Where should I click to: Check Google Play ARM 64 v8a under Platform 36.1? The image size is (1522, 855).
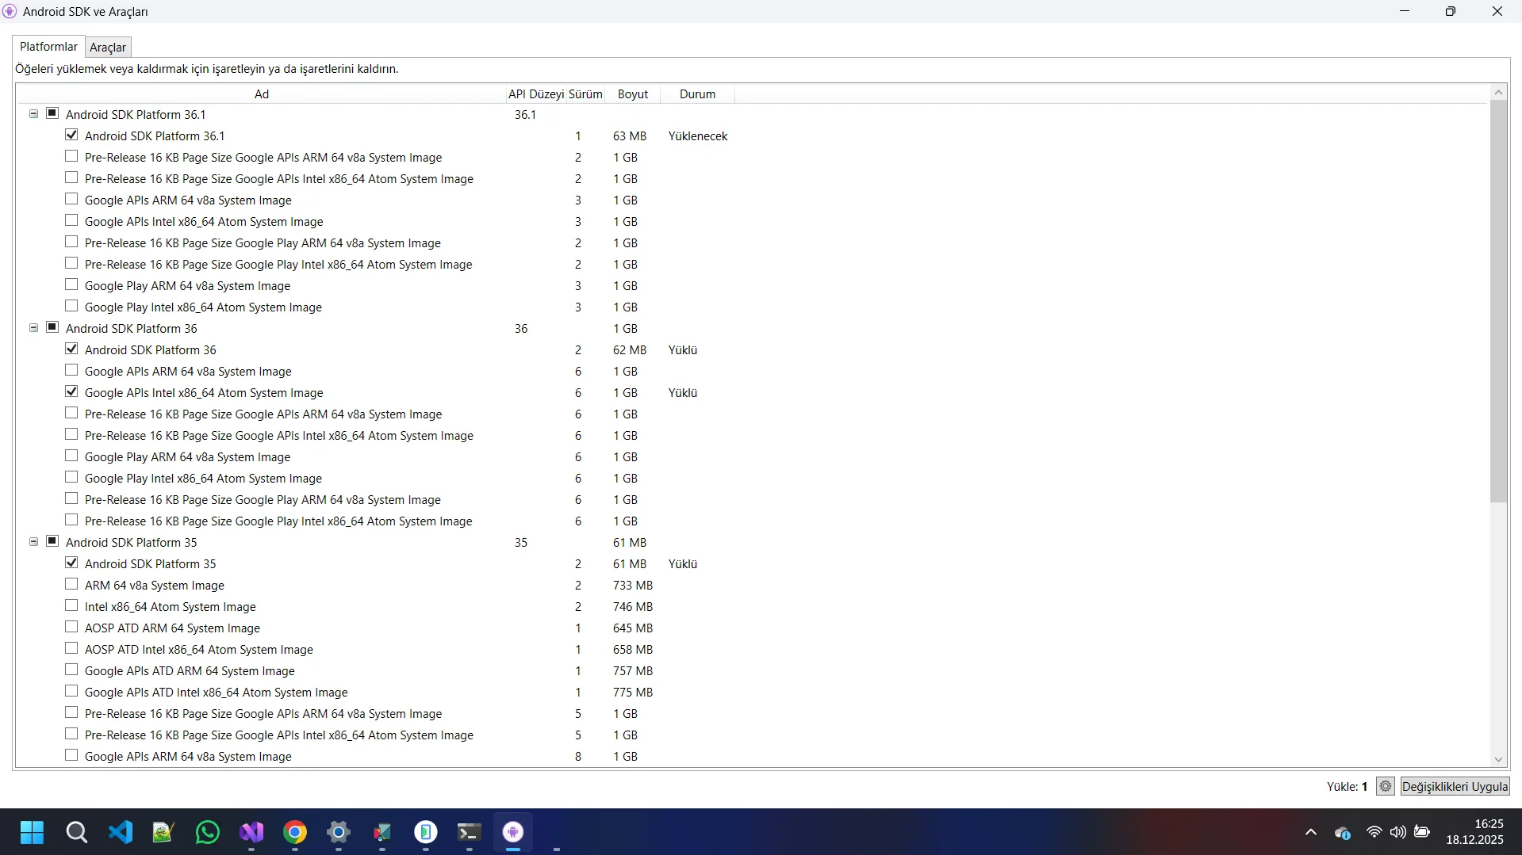coord(71,284)
